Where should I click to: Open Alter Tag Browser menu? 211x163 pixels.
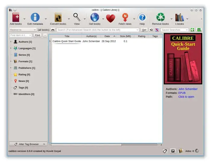(28, 144)
